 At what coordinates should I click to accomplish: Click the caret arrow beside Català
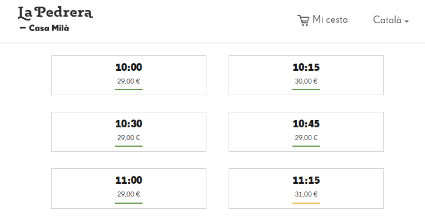(407, 22)
